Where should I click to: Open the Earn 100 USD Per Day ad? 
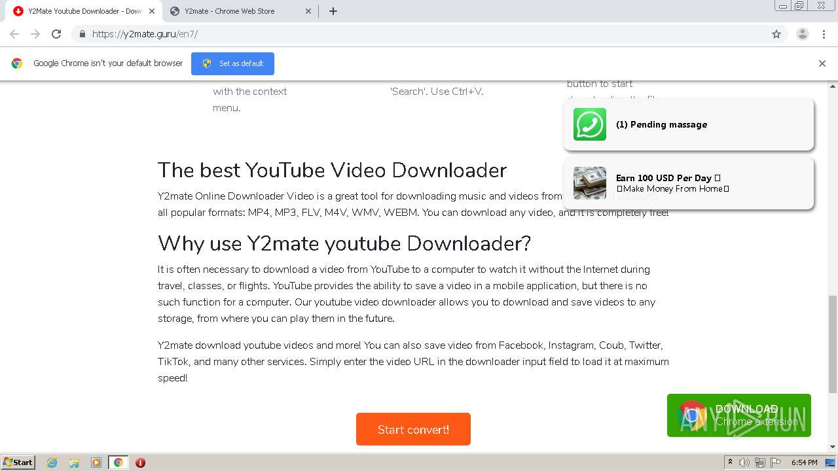coord(689,183)
